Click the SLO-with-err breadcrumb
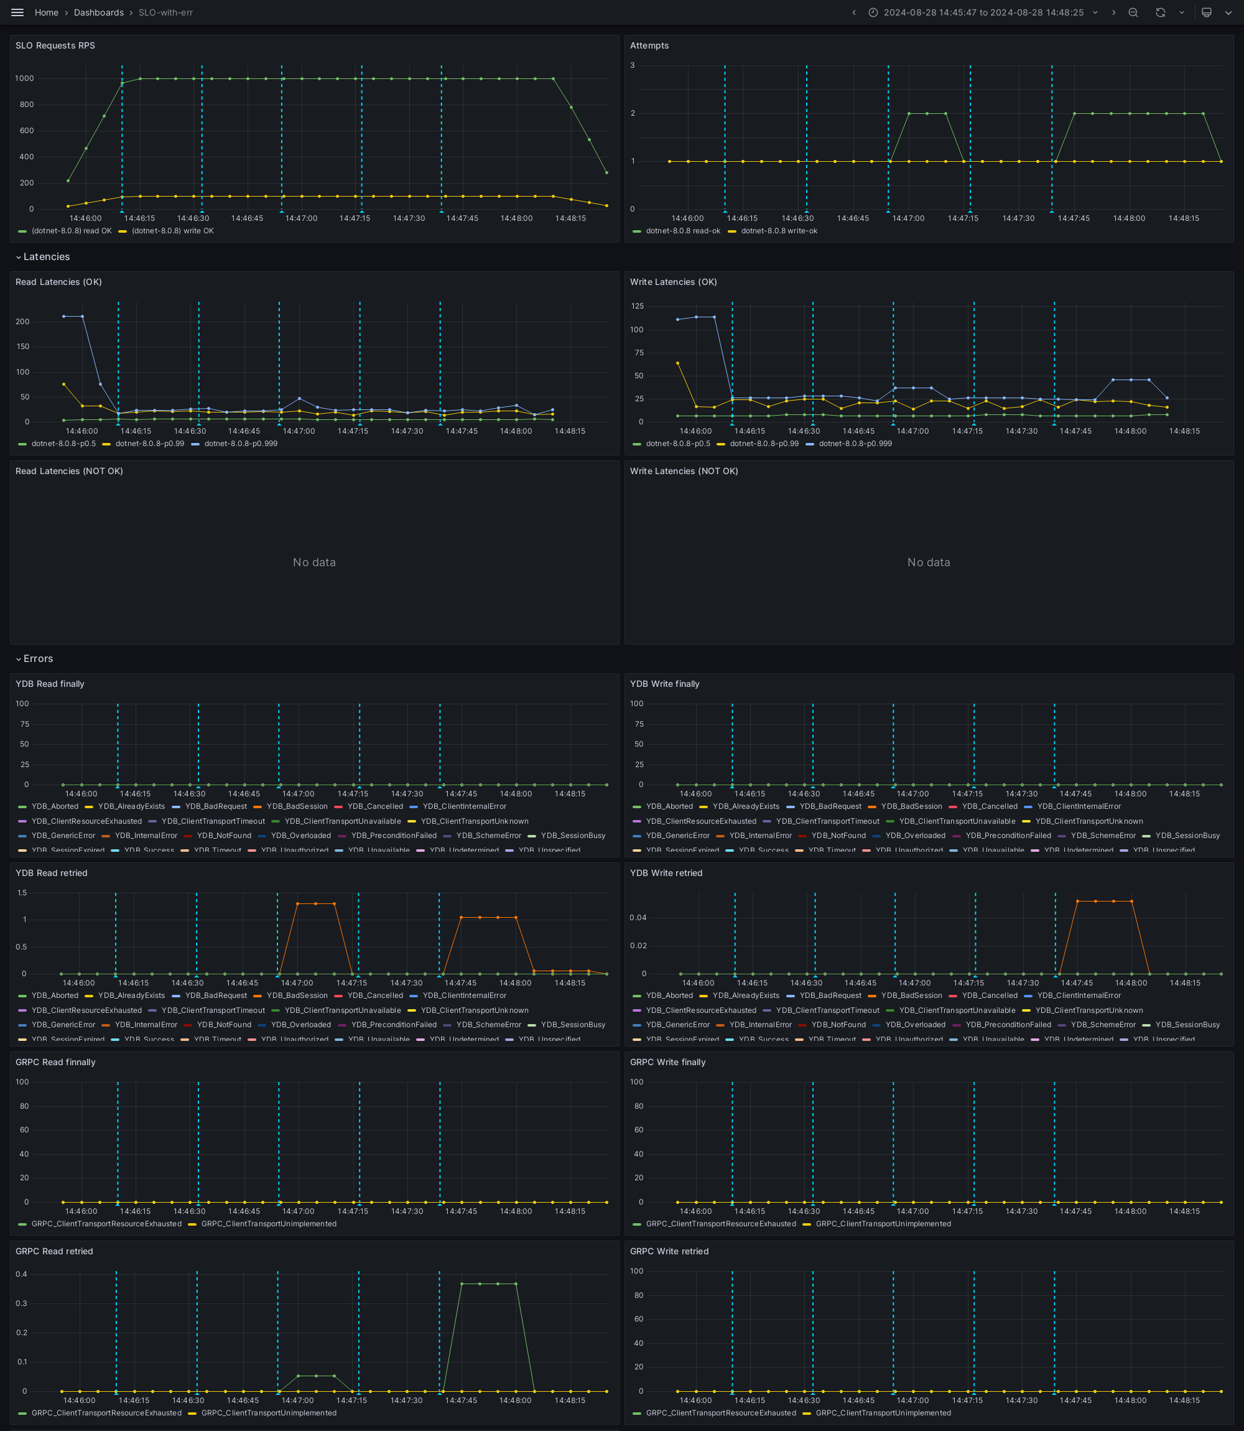 pyautogui.click(x=165, y=12)
